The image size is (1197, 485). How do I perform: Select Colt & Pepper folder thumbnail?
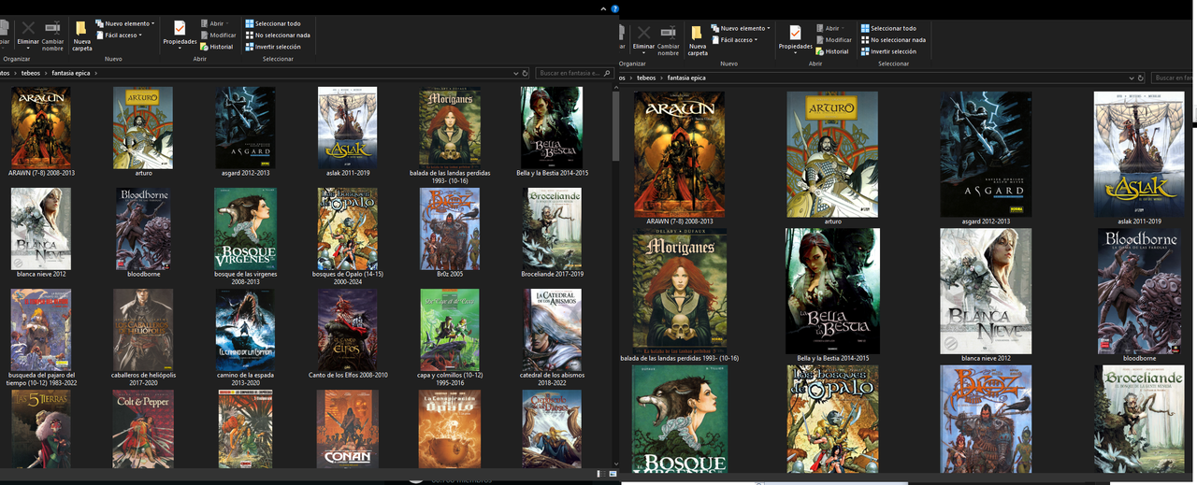143,428
